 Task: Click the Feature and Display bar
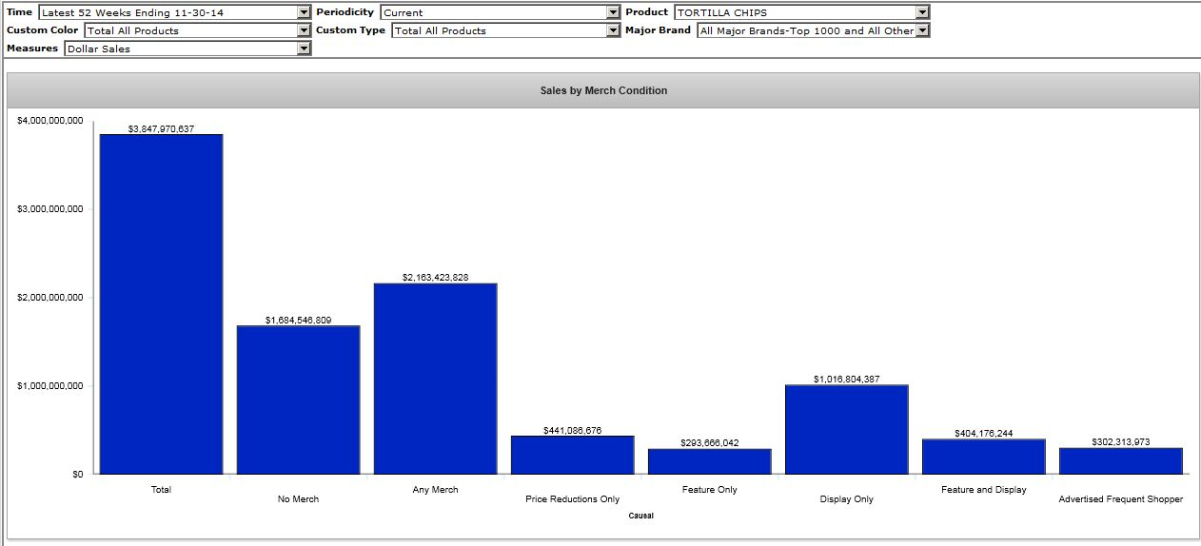pos(983,457)
